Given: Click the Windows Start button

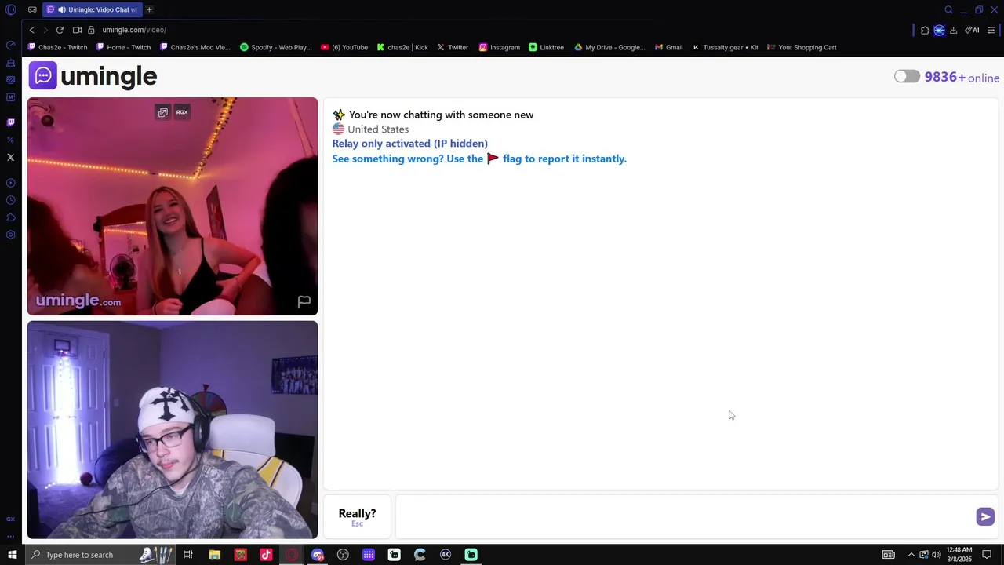Looking at the screenshot, I should click(x=12, y=555).
